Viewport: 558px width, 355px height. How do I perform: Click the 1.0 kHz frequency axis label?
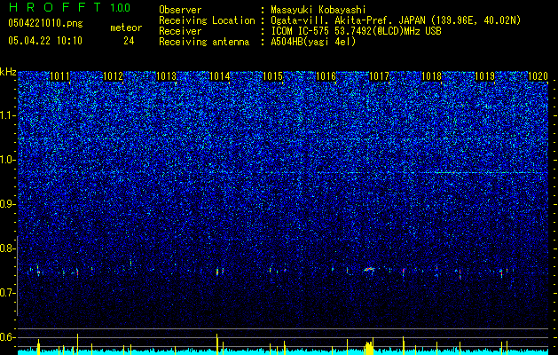[x=8, y=160]
